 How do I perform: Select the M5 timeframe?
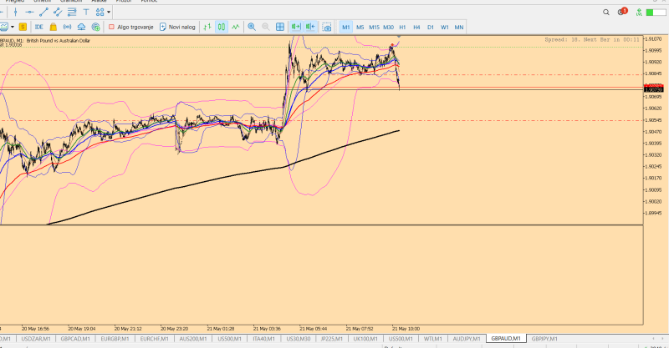point(360,27)
